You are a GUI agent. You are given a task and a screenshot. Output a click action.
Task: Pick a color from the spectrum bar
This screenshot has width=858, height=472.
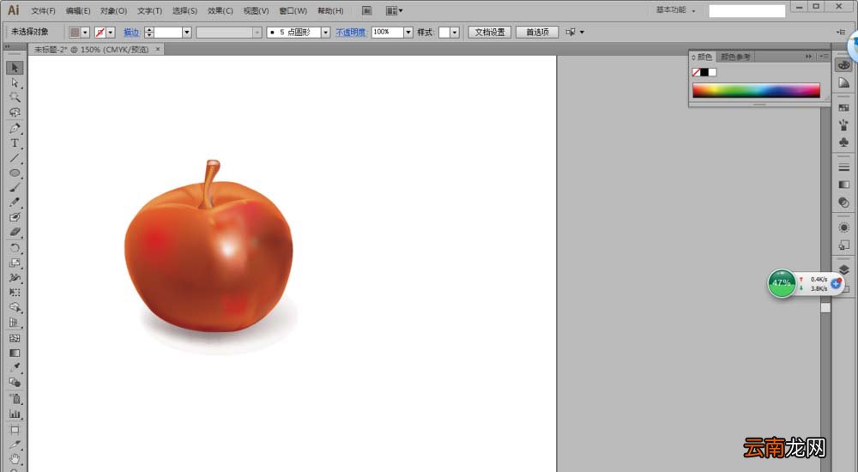click(x=756, y=90)
